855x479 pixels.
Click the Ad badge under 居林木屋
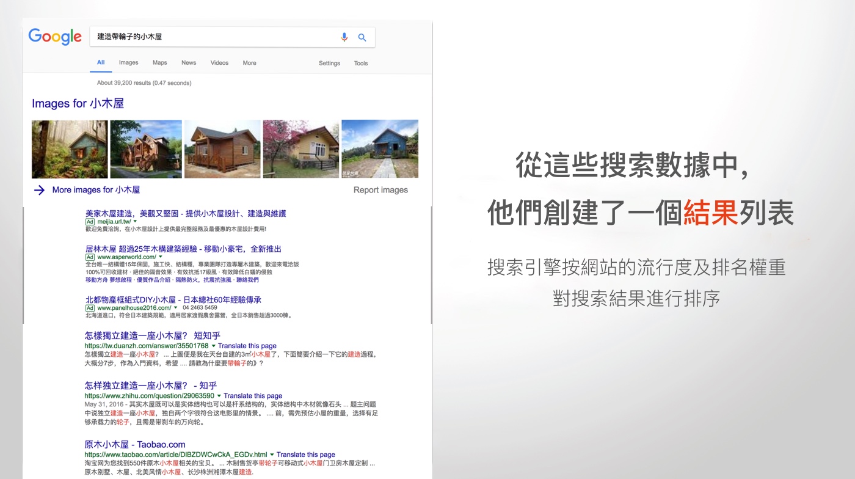click(x=90, y=257)
